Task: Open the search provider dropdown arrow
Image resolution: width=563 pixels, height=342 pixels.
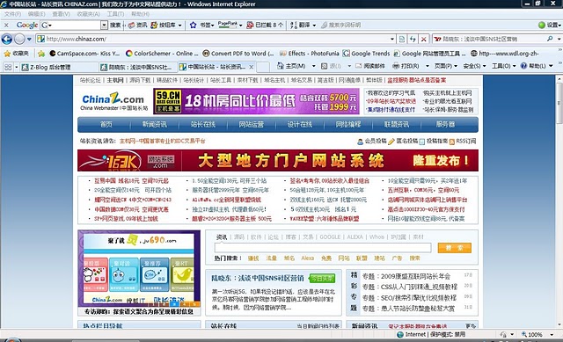Action: pos(559,39)
